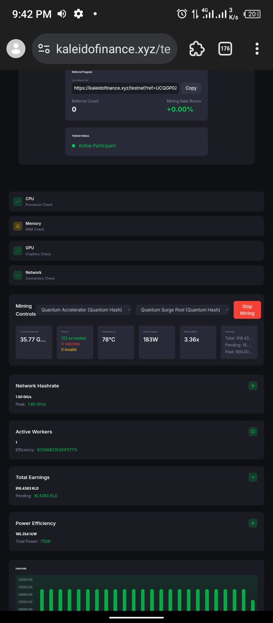Tap the 132 accepted shares text
This screenshot has width=273, height=623.
coord(74,338)
